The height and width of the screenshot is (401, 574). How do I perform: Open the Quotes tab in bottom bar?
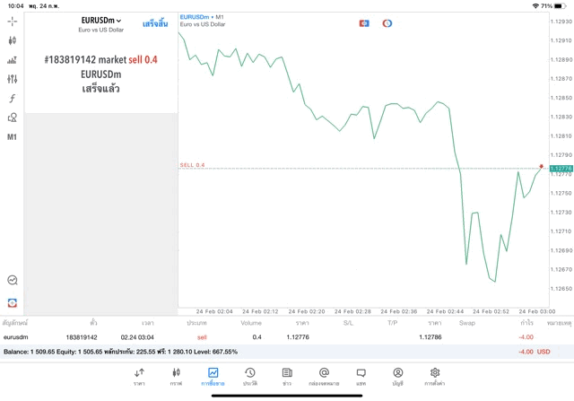click(139, 376)
